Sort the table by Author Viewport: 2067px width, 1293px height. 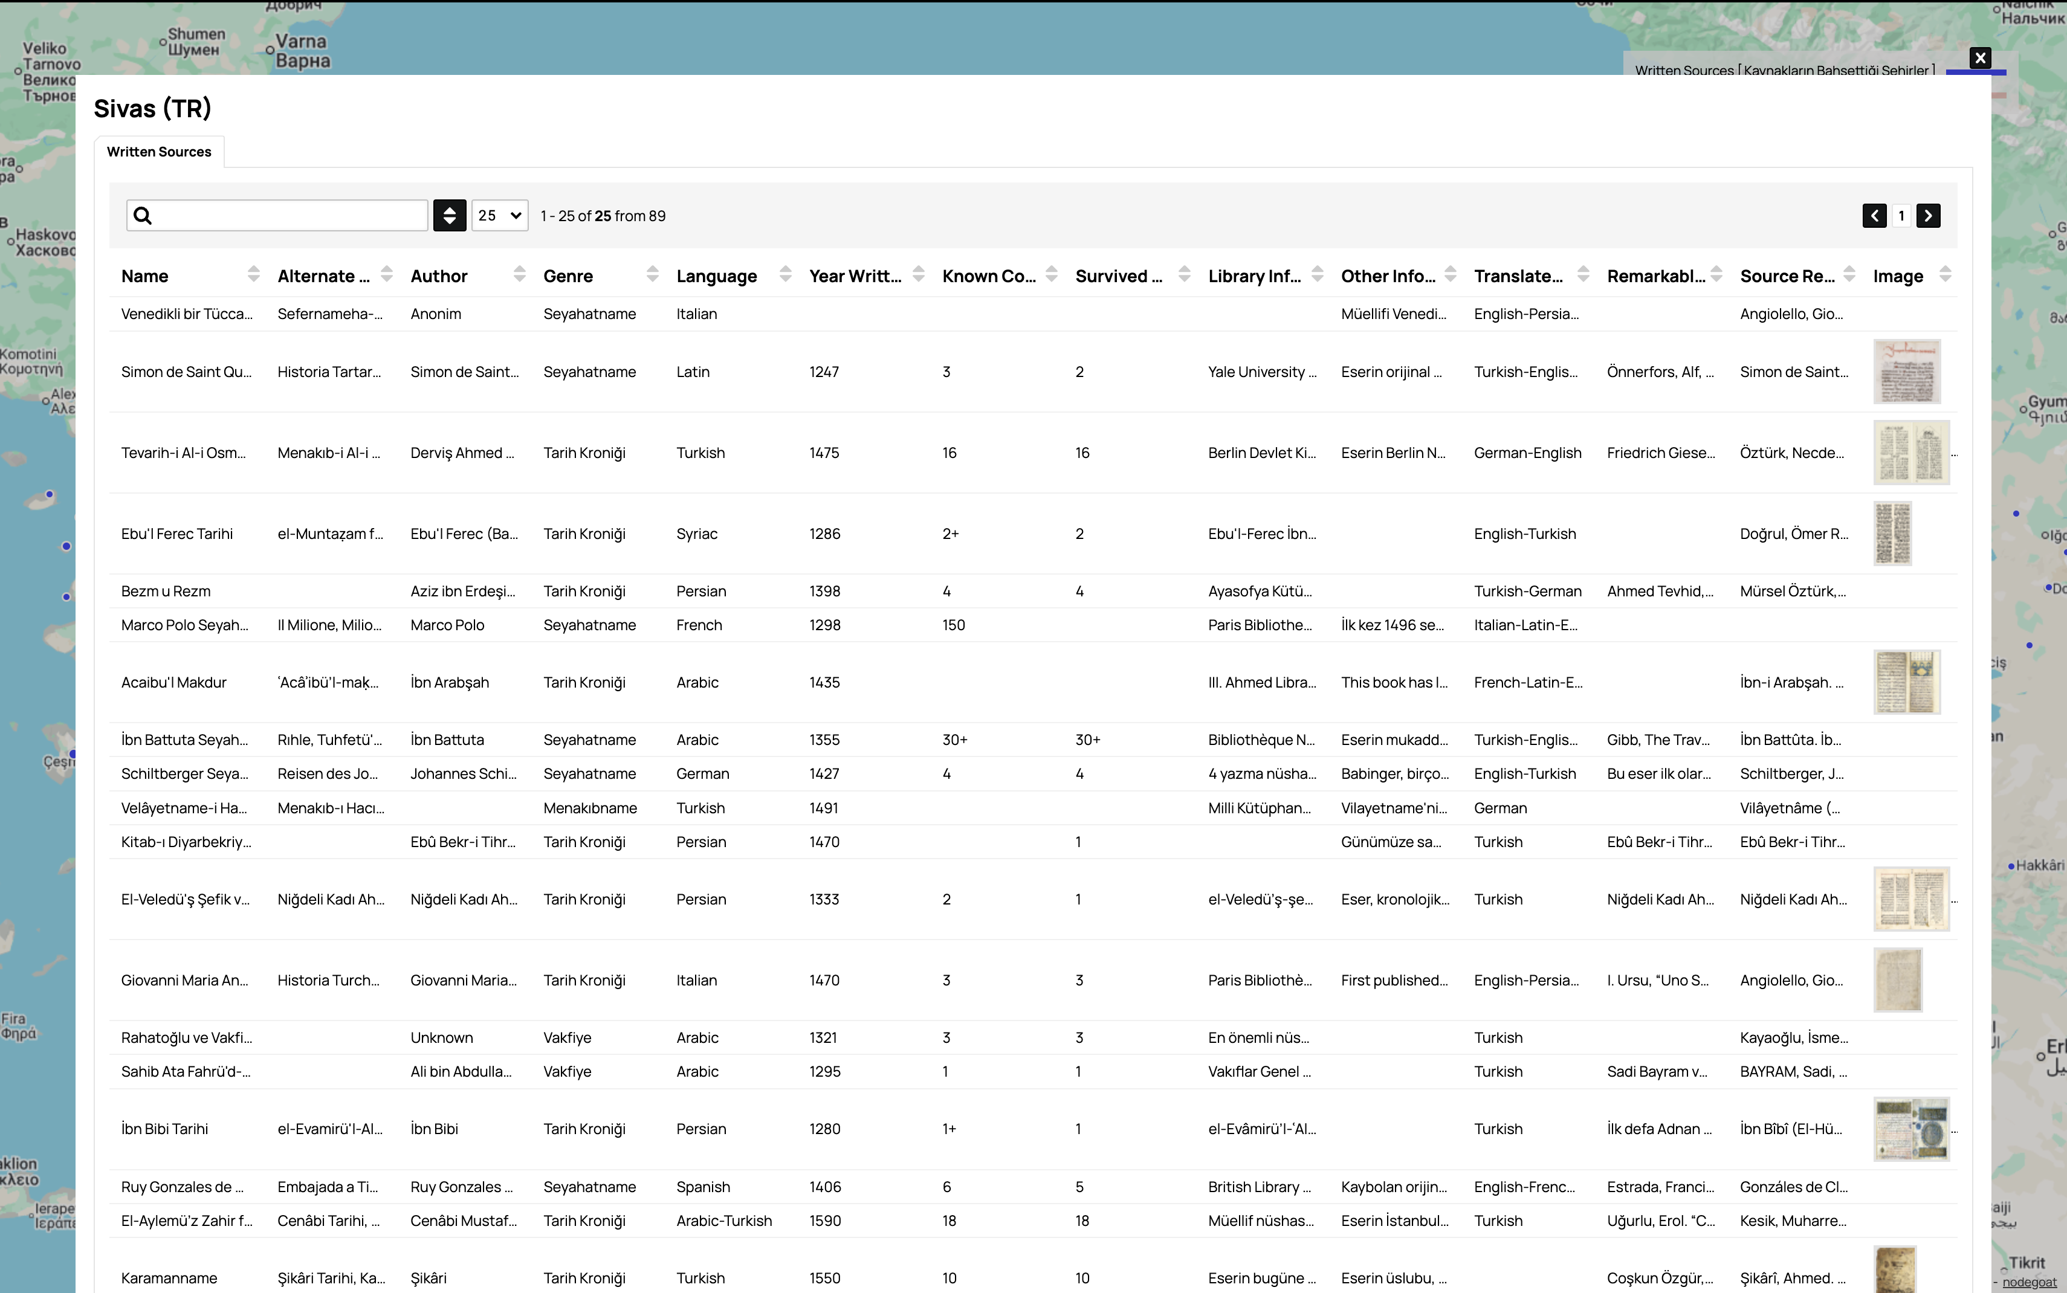[x=520, y=274]
